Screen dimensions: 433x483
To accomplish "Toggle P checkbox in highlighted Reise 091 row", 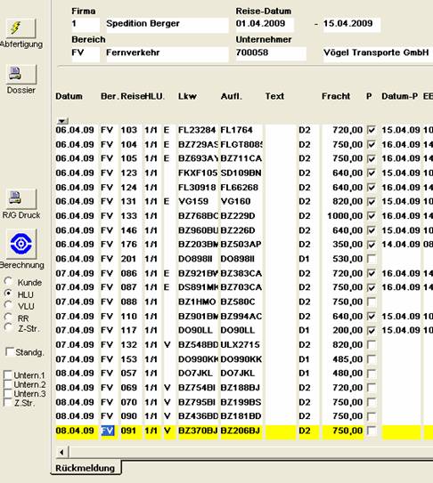I will click(372, 431).
